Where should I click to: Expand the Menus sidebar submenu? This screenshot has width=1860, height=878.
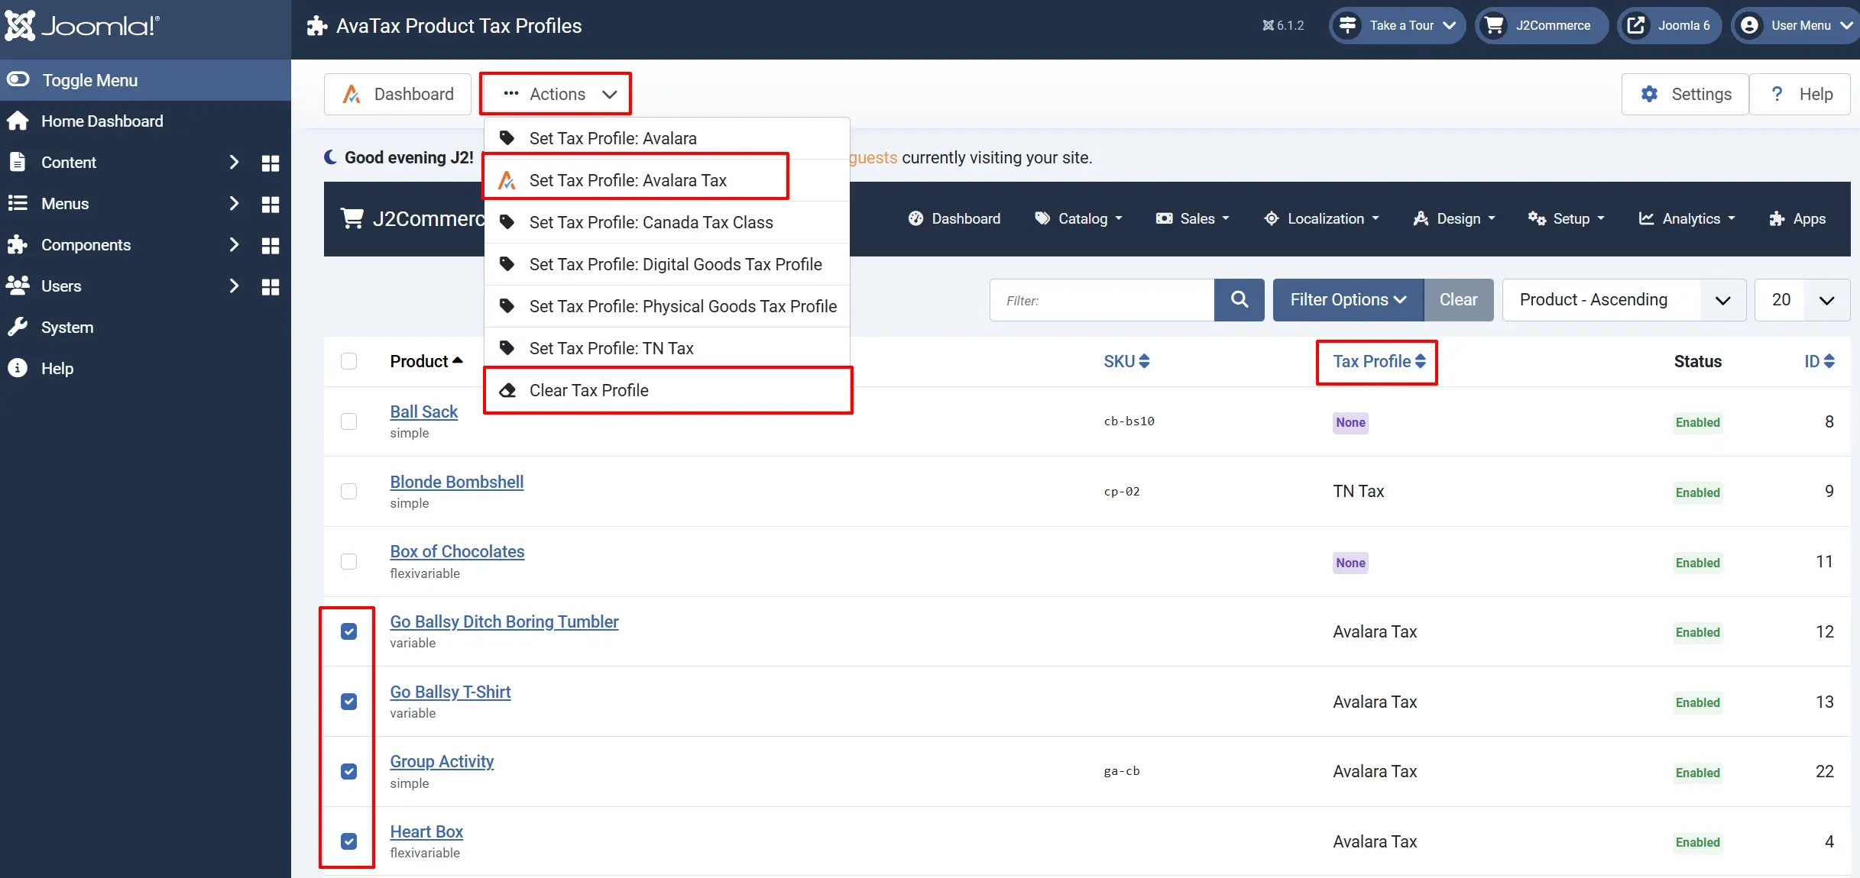[234, 203]
